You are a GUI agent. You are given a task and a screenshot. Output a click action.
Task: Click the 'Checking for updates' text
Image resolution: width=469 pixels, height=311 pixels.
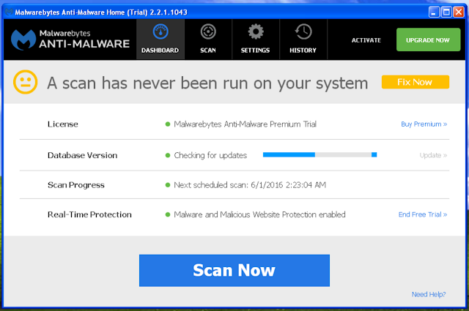point(210,155)
